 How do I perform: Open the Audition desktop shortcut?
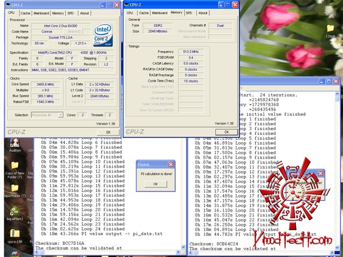pos(15,145)
